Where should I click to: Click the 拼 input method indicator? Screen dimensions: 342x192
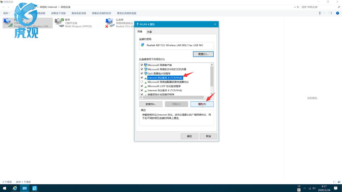pos(299,190)
